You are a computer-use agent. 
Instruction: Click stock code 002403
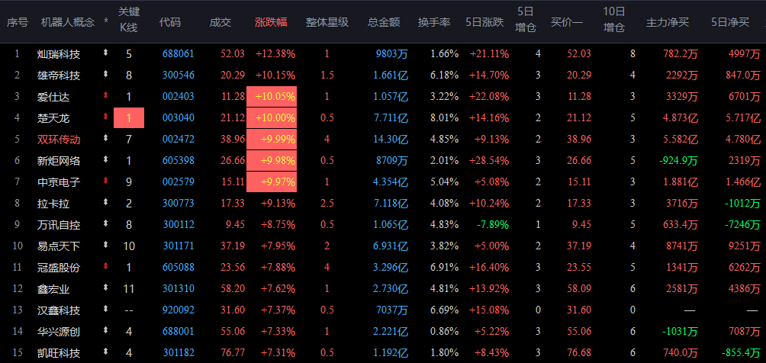click(x=179, y=97)
